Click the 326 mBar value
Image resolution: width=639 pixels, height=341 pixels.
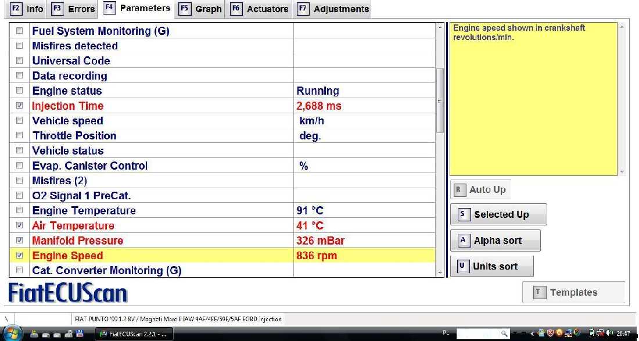click(x=320, y=241)
